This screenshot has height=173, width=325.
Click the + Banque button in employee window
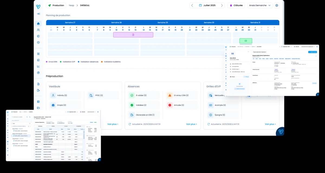(x=246, y=77)
